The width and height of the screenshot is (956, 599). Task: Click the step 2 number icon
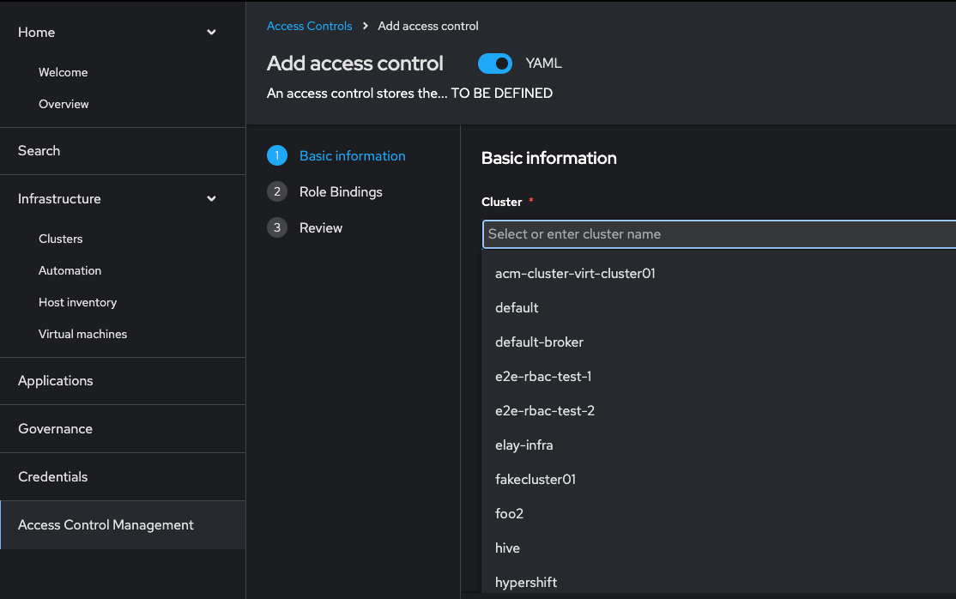(276, 191)
